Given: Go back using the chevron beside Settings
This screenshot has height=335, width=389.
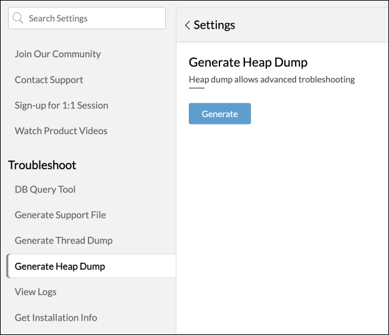Looking at the screenshot, I should 187,26.
